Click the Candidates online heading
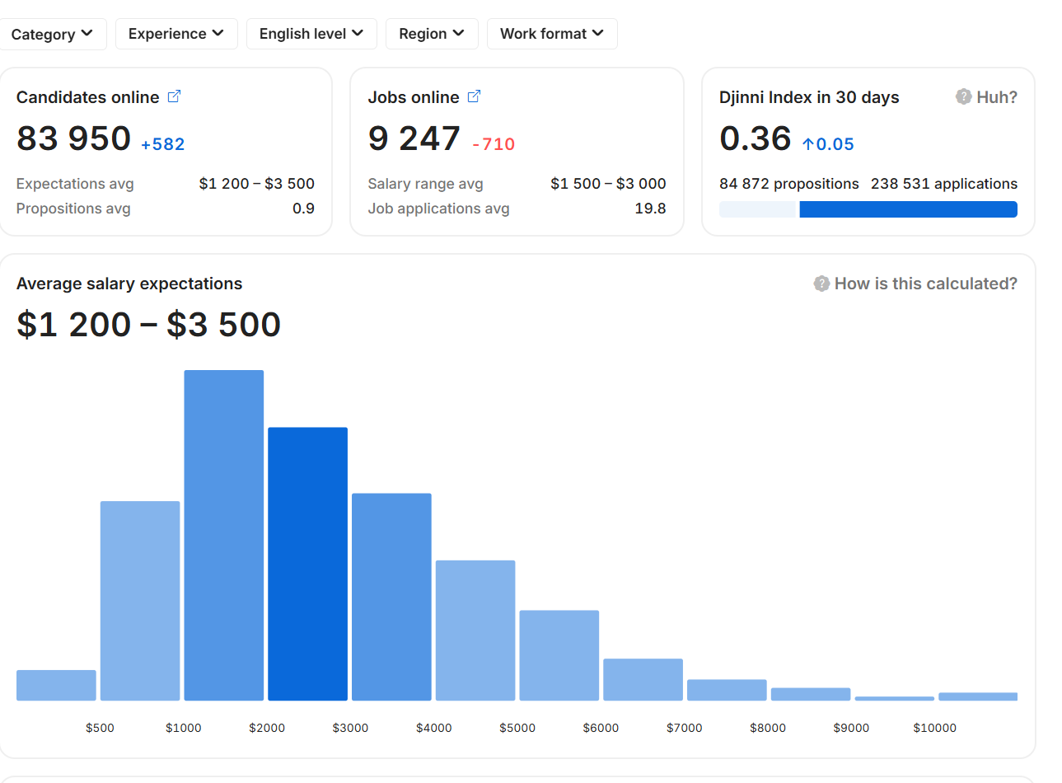This screenshot has width=1062, height=783. (88, 97)
